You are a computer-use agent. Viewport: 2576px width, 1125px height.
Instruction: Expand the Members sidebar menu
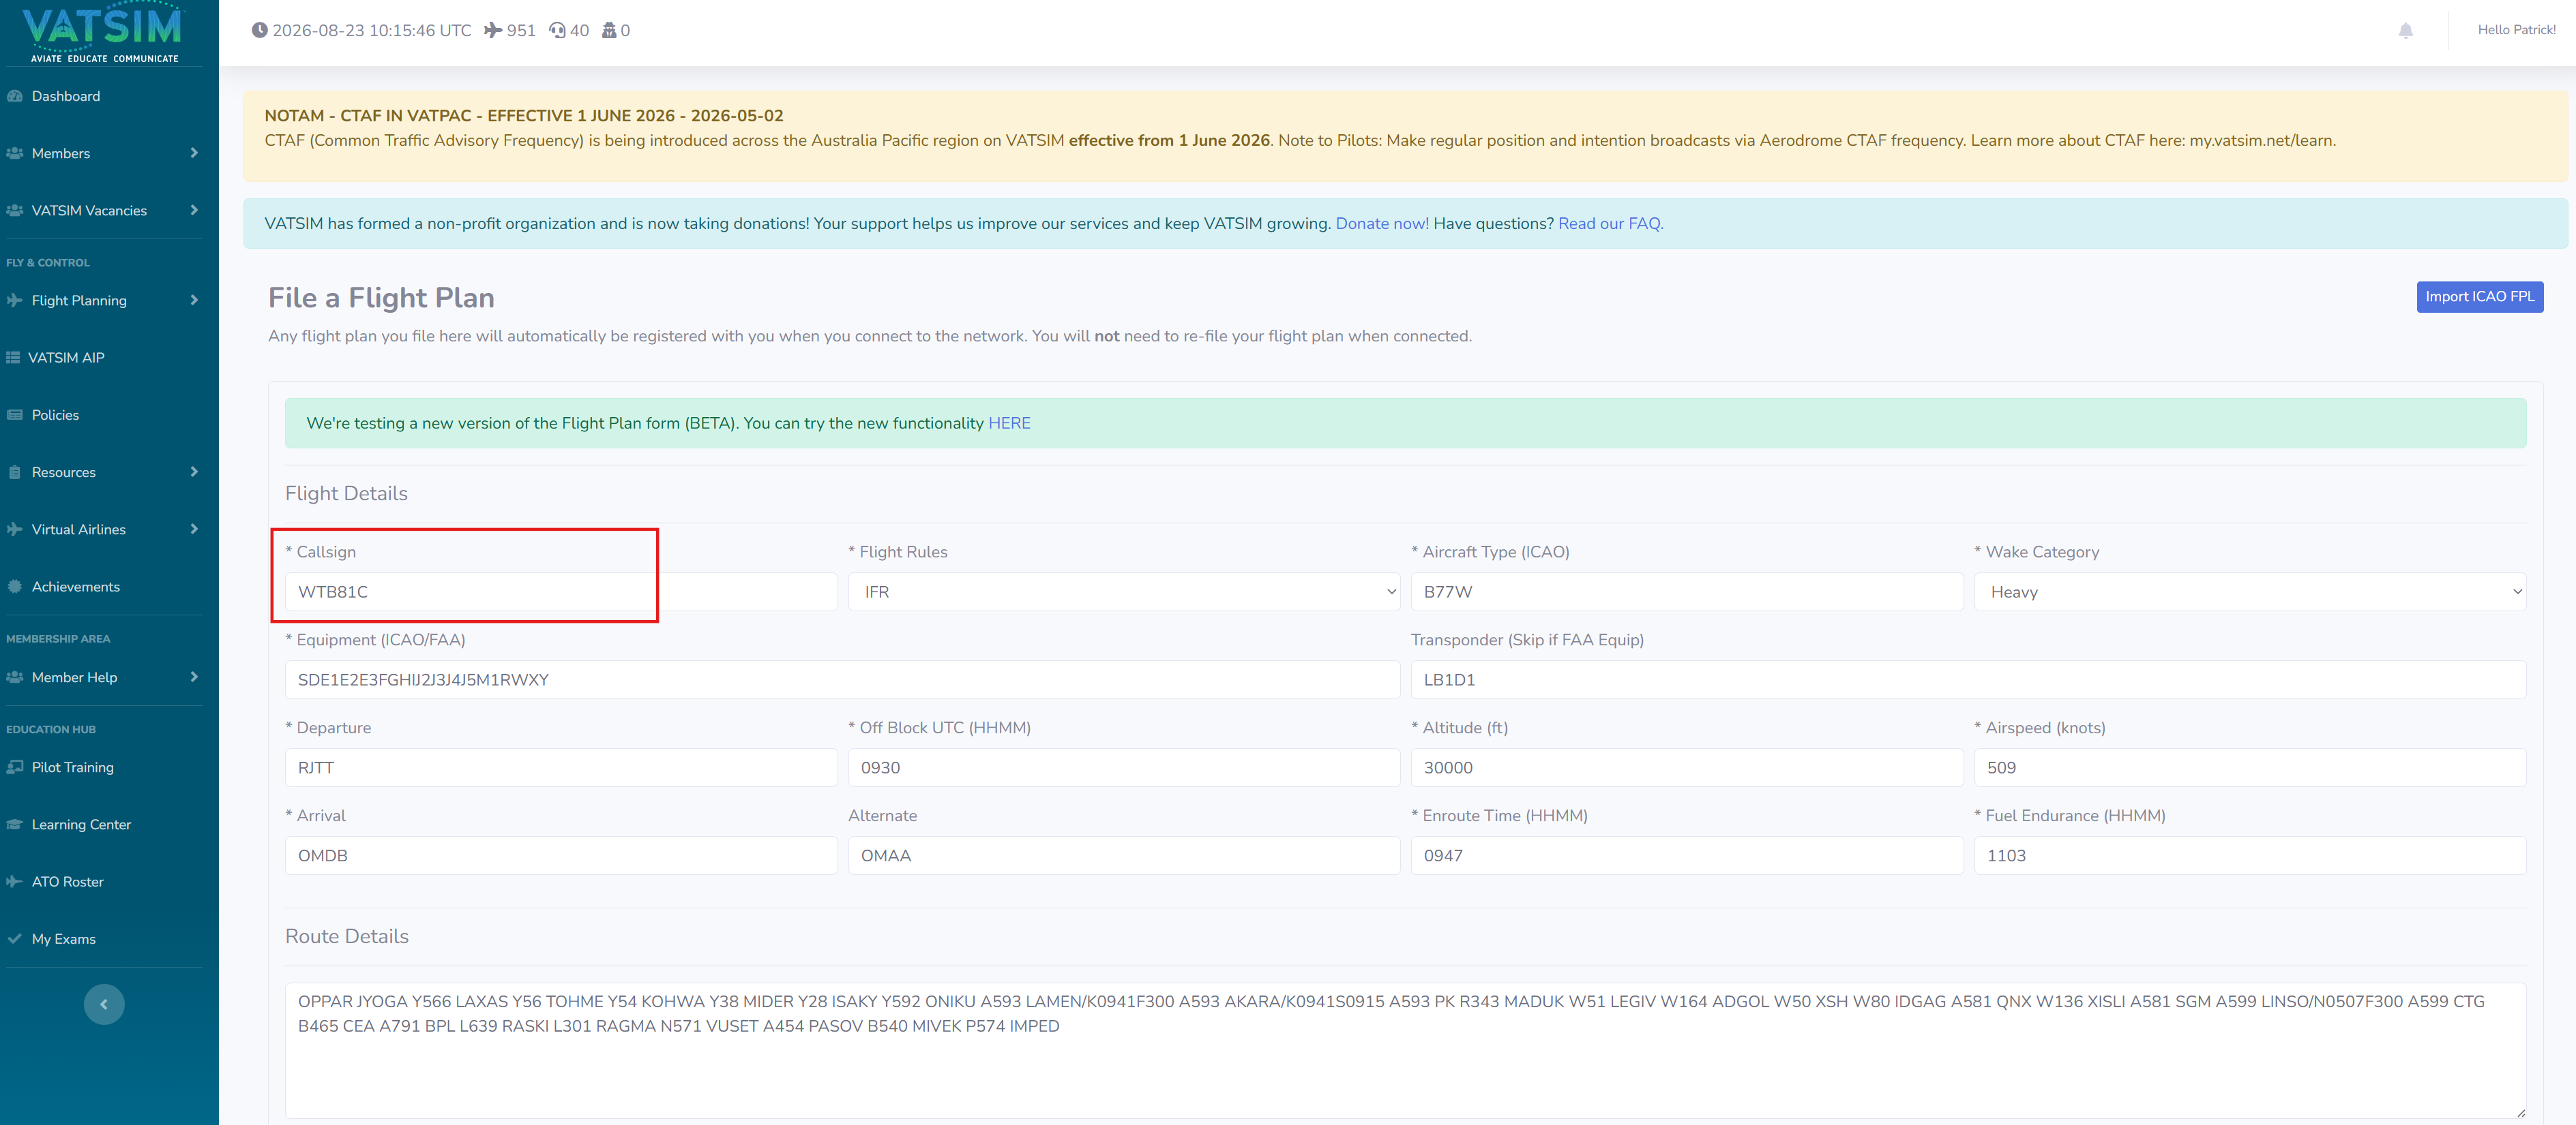(104, 153)
